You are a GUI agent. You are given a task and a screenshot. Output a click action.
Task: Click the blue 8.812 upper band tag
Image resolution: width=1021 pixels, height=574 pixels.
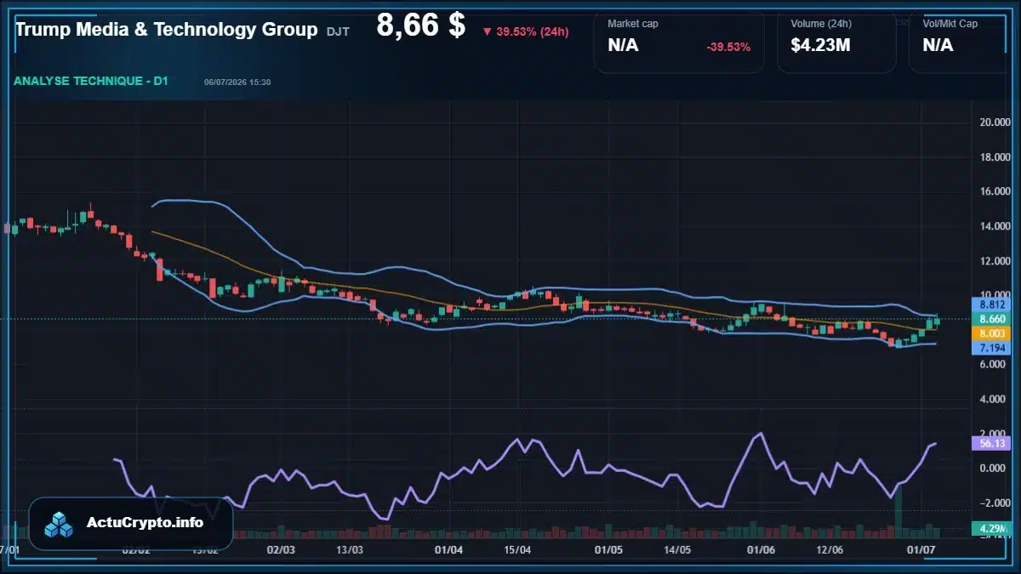click(991, 304)
